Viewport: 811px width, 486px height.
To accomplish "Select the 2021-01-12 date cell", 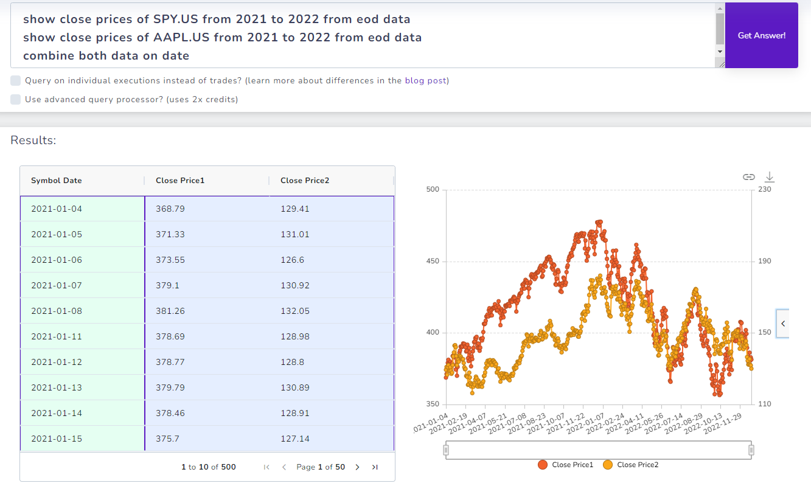I will coord(82,362).
